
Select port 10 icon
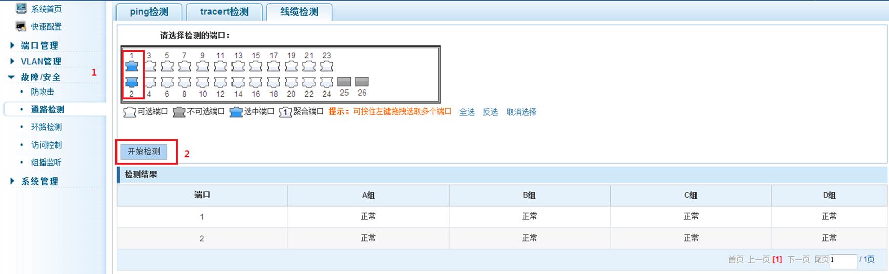(x=203, y=82)
